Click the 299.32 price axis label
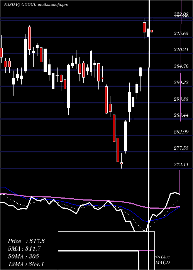 click(x=181, y=83)
